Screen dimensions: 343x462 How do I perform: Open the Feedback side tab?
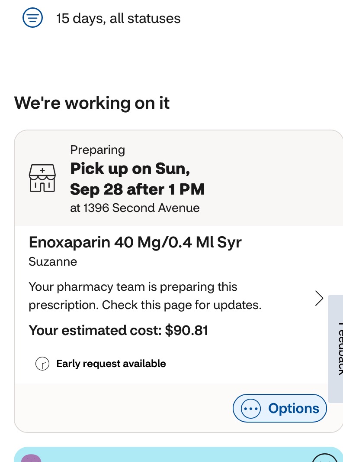336,348
